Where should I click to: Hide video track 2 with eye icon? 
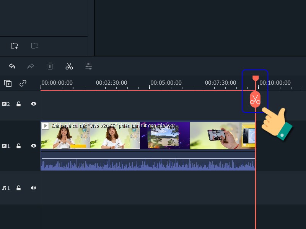34,103
